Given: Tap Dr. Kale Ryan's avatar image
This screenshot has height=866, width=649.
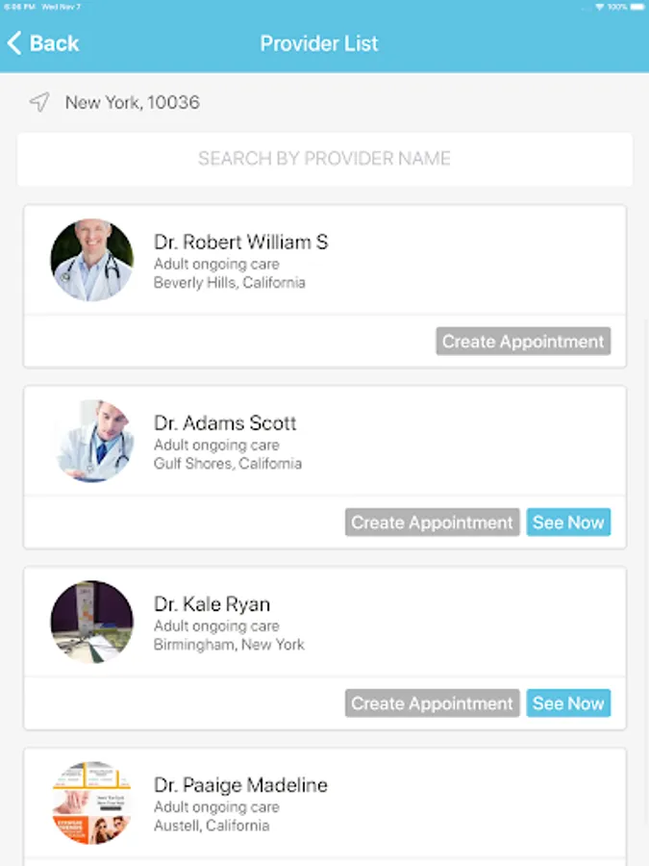Looking at the screenshot, I should click(92, 623).
